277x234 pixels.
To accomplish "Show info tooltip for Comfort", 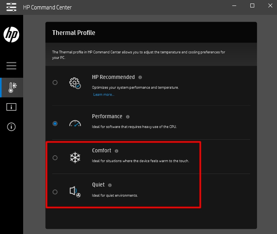I will (117, 151).
